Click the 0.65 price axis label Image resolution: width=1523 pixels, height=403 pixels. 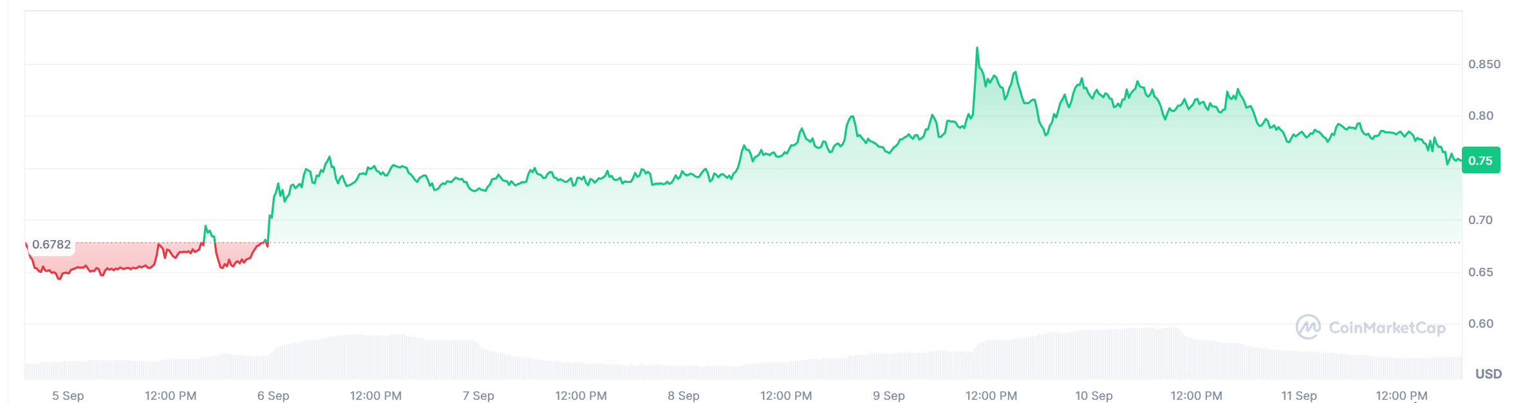[x=1481, y=272]
